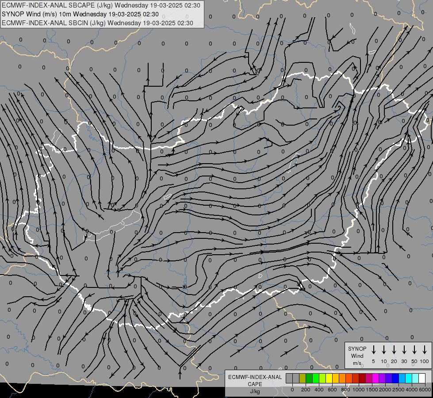The image size is (433, 398).
Task: Select the indigo swatch right of 2000
Action: (x=388, y=379)
